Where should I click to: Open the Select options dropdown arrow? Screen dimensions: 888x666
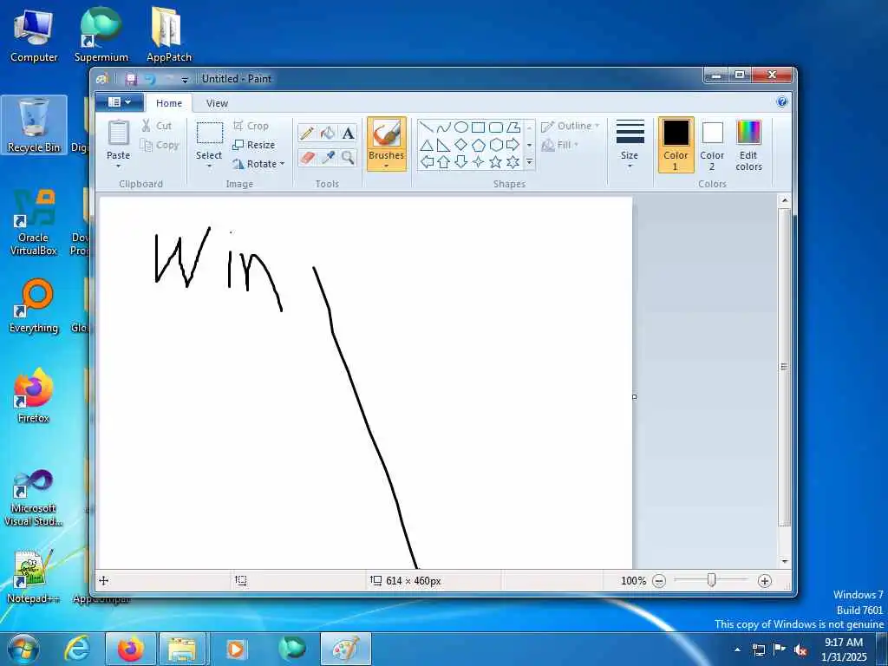(x=209, y=166)
